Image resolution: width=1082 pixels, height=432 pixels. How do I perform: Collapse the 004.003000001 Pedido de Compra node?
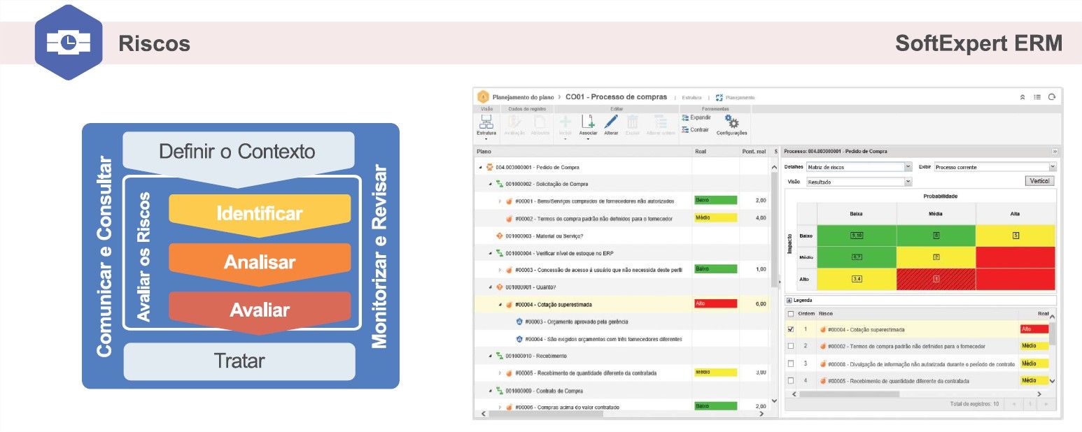pos(480,167)
